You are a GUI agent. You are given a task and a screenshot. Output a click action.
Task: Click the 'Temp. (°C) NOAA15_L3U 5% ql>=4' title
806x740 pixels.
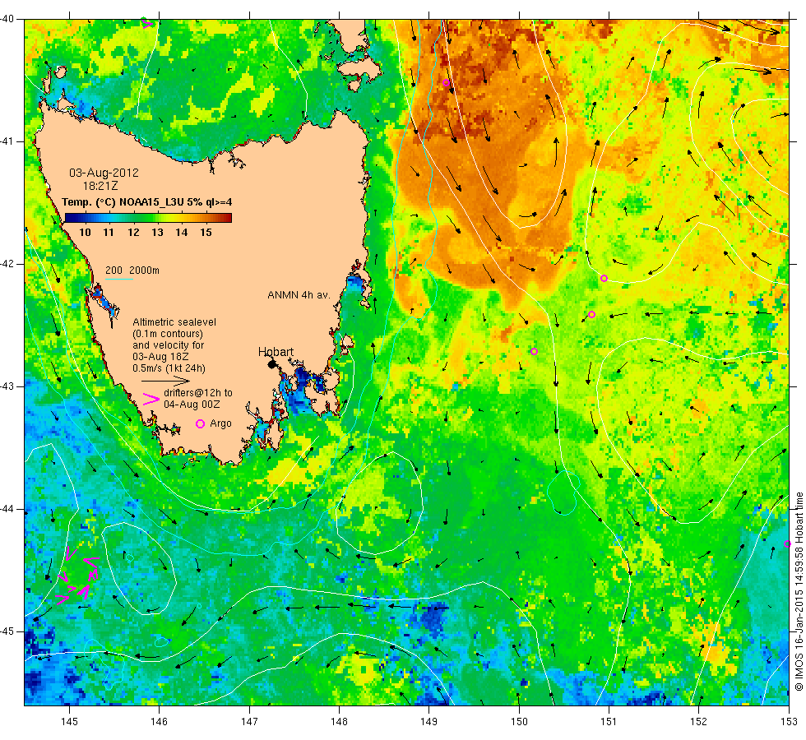(146, 202)
